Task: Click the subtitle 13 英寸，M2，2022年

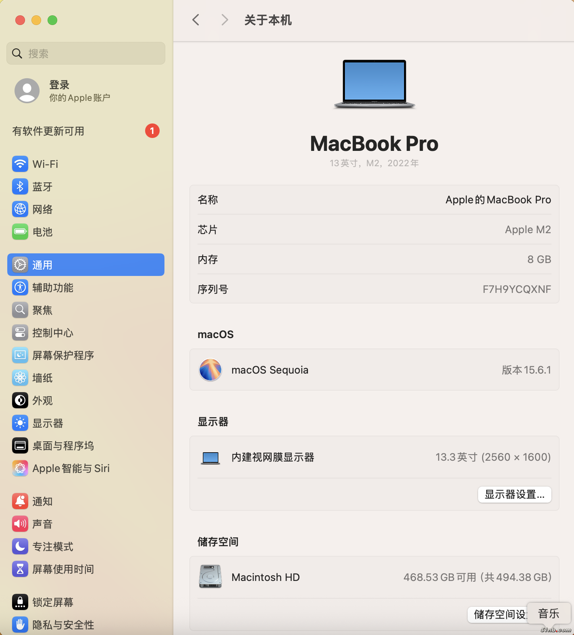Action: (x=374, y=163)
